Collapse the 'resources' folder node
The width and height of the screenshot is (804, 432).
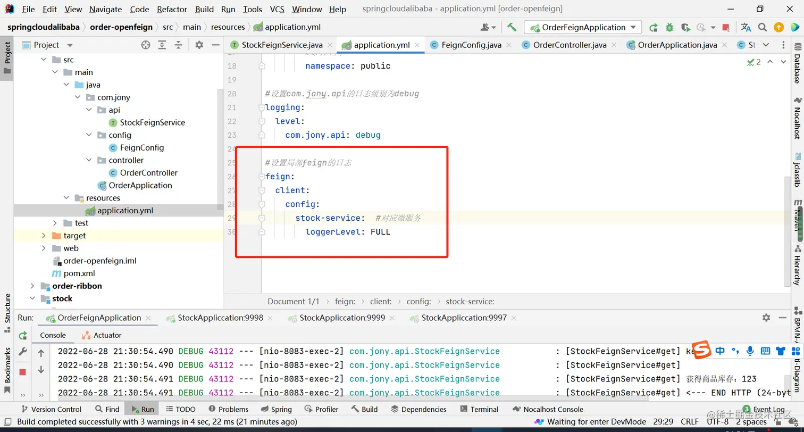click(x=66, y=198)
